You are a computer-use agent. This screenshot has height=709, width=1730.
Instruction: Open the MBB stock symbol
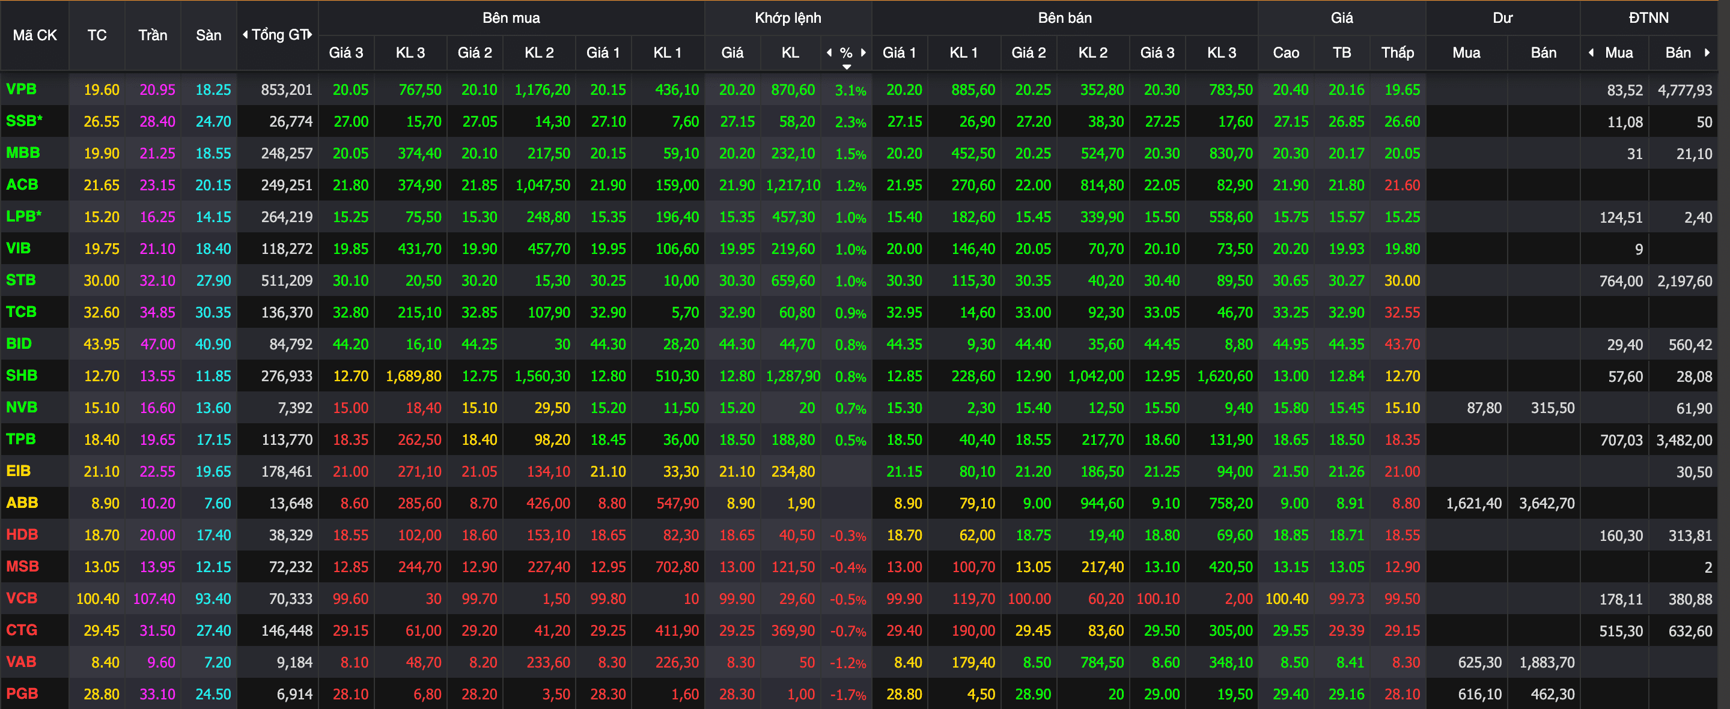[x=23, y=153]
